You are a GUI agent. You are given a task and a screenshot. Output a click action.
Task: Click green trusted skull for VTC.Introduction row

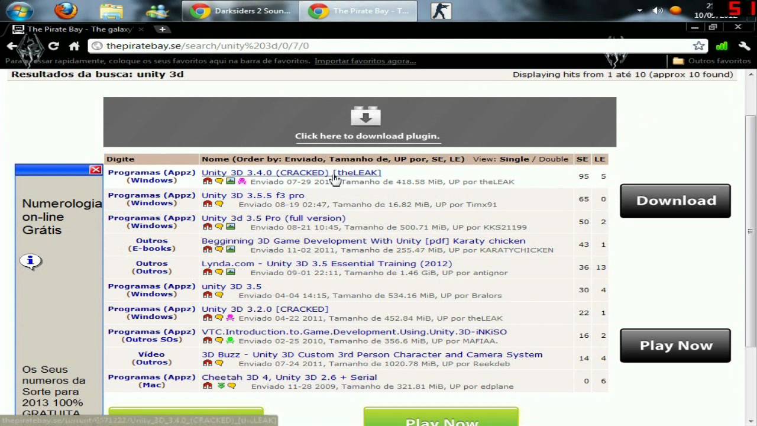pyautogui.click(x=230, y=340)
